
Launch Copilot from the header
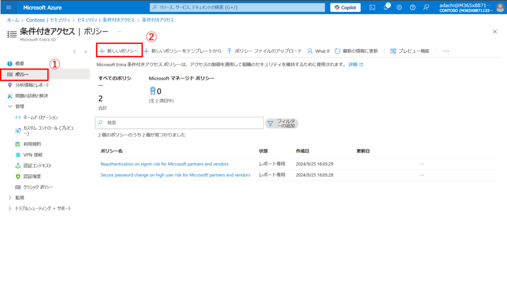coord(345,7)
